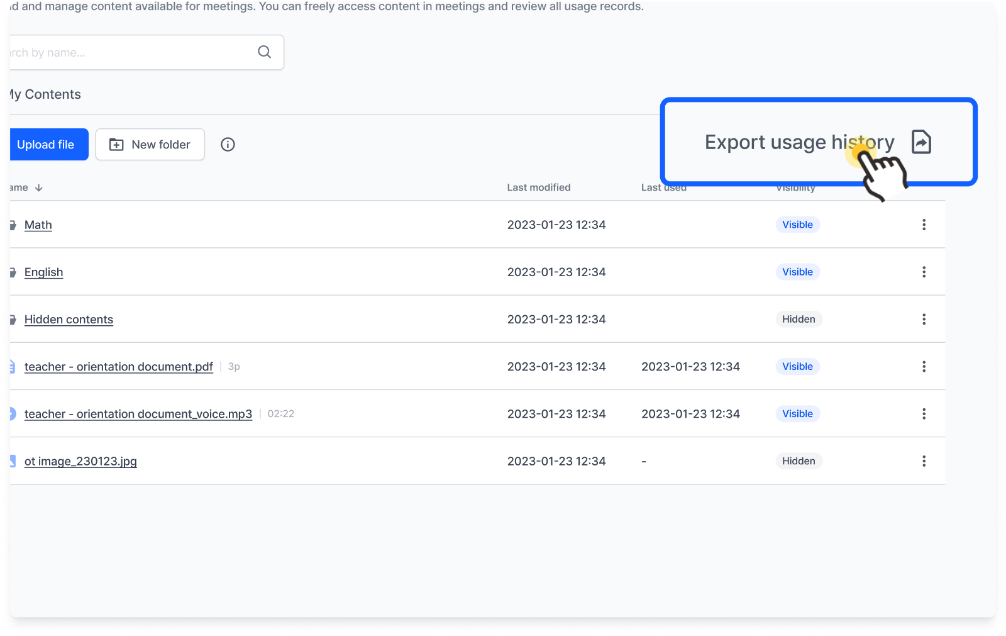Click Visible badge on orientation document.pdf row
Screen dimensions: 1006x636
[797, 366]
